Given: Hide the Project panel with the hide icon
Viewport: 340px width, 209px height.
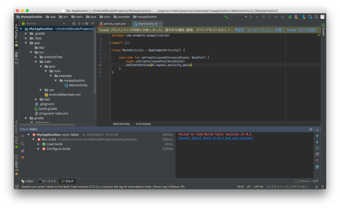Looking at the screenshot, I should click(x=93, y=24).
